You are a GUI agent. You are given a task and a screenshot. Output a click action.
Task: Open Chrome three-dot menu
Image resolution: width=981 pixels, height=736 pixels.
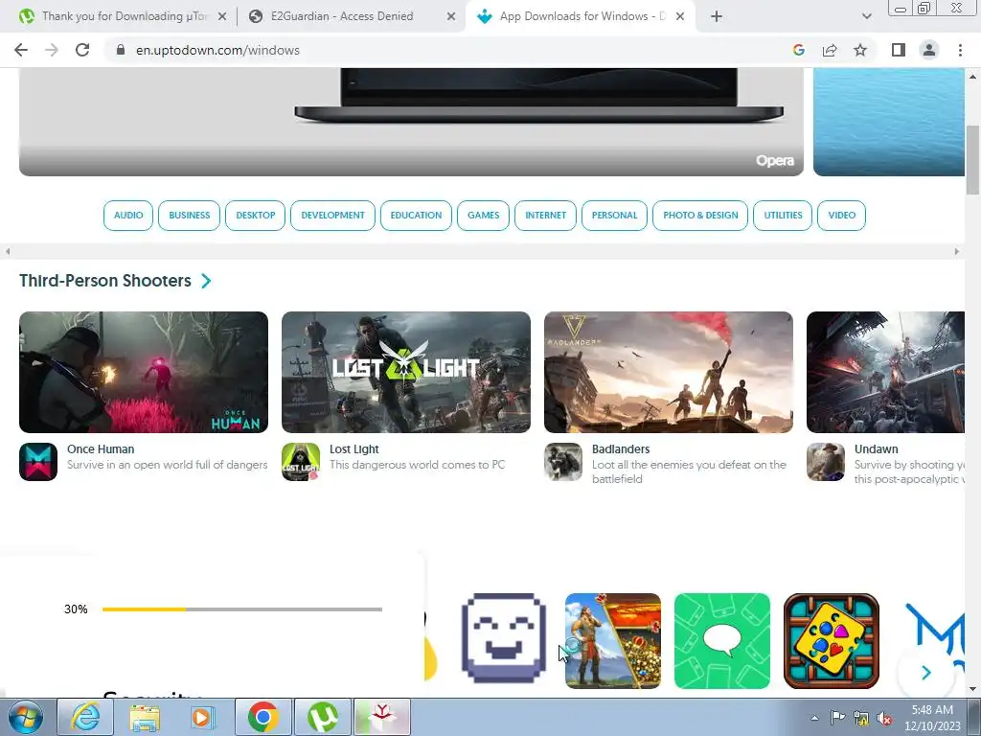[x=960, y=50]
